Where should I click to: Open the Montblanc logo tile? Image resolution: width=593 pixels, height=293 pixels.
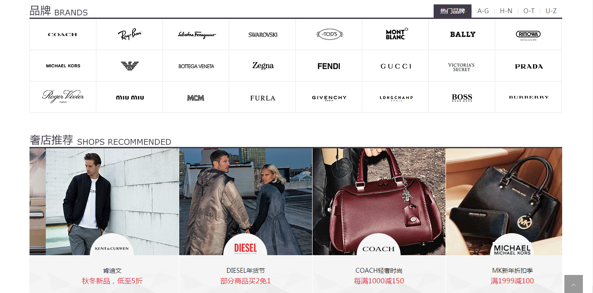point(395,34)
